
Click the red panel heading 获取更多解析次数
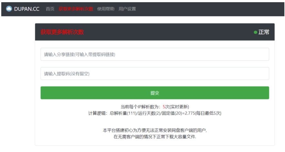pos(62,32)
